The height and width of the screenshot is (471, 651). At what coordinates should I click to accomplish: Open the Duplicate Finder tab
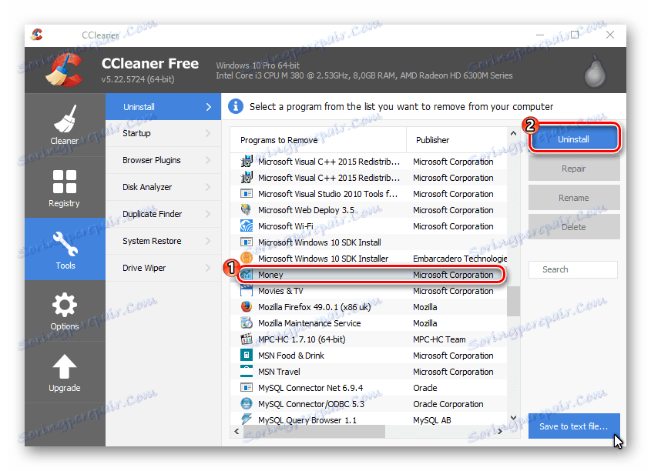pos(163,215)
